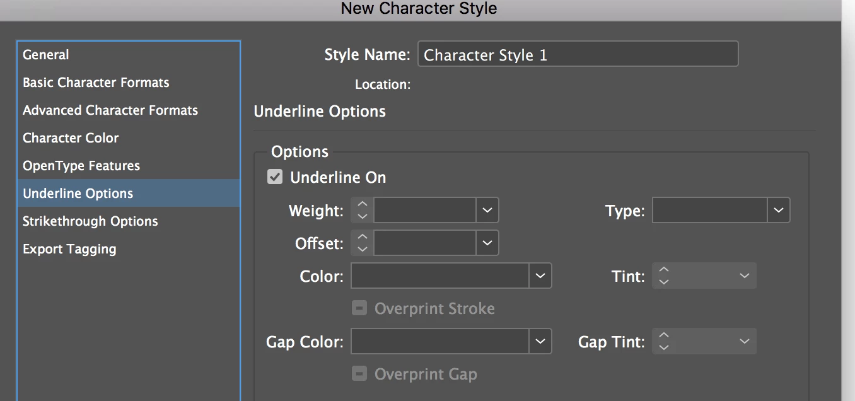Open Basic Character Formats section
The width and height of the screenshot is (855, 401).
coord(96,83)
